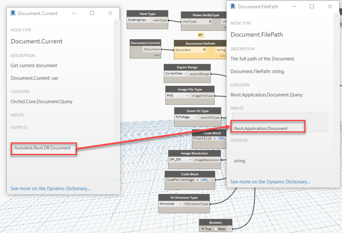
Task: Open the FitToPage dropdown in Zoom Fit Type node
Action: coord(186,117)
